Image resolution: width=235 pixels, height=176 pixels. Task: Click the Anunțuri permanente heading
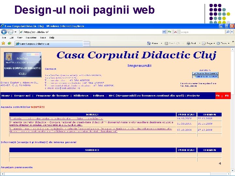point(17,167)
